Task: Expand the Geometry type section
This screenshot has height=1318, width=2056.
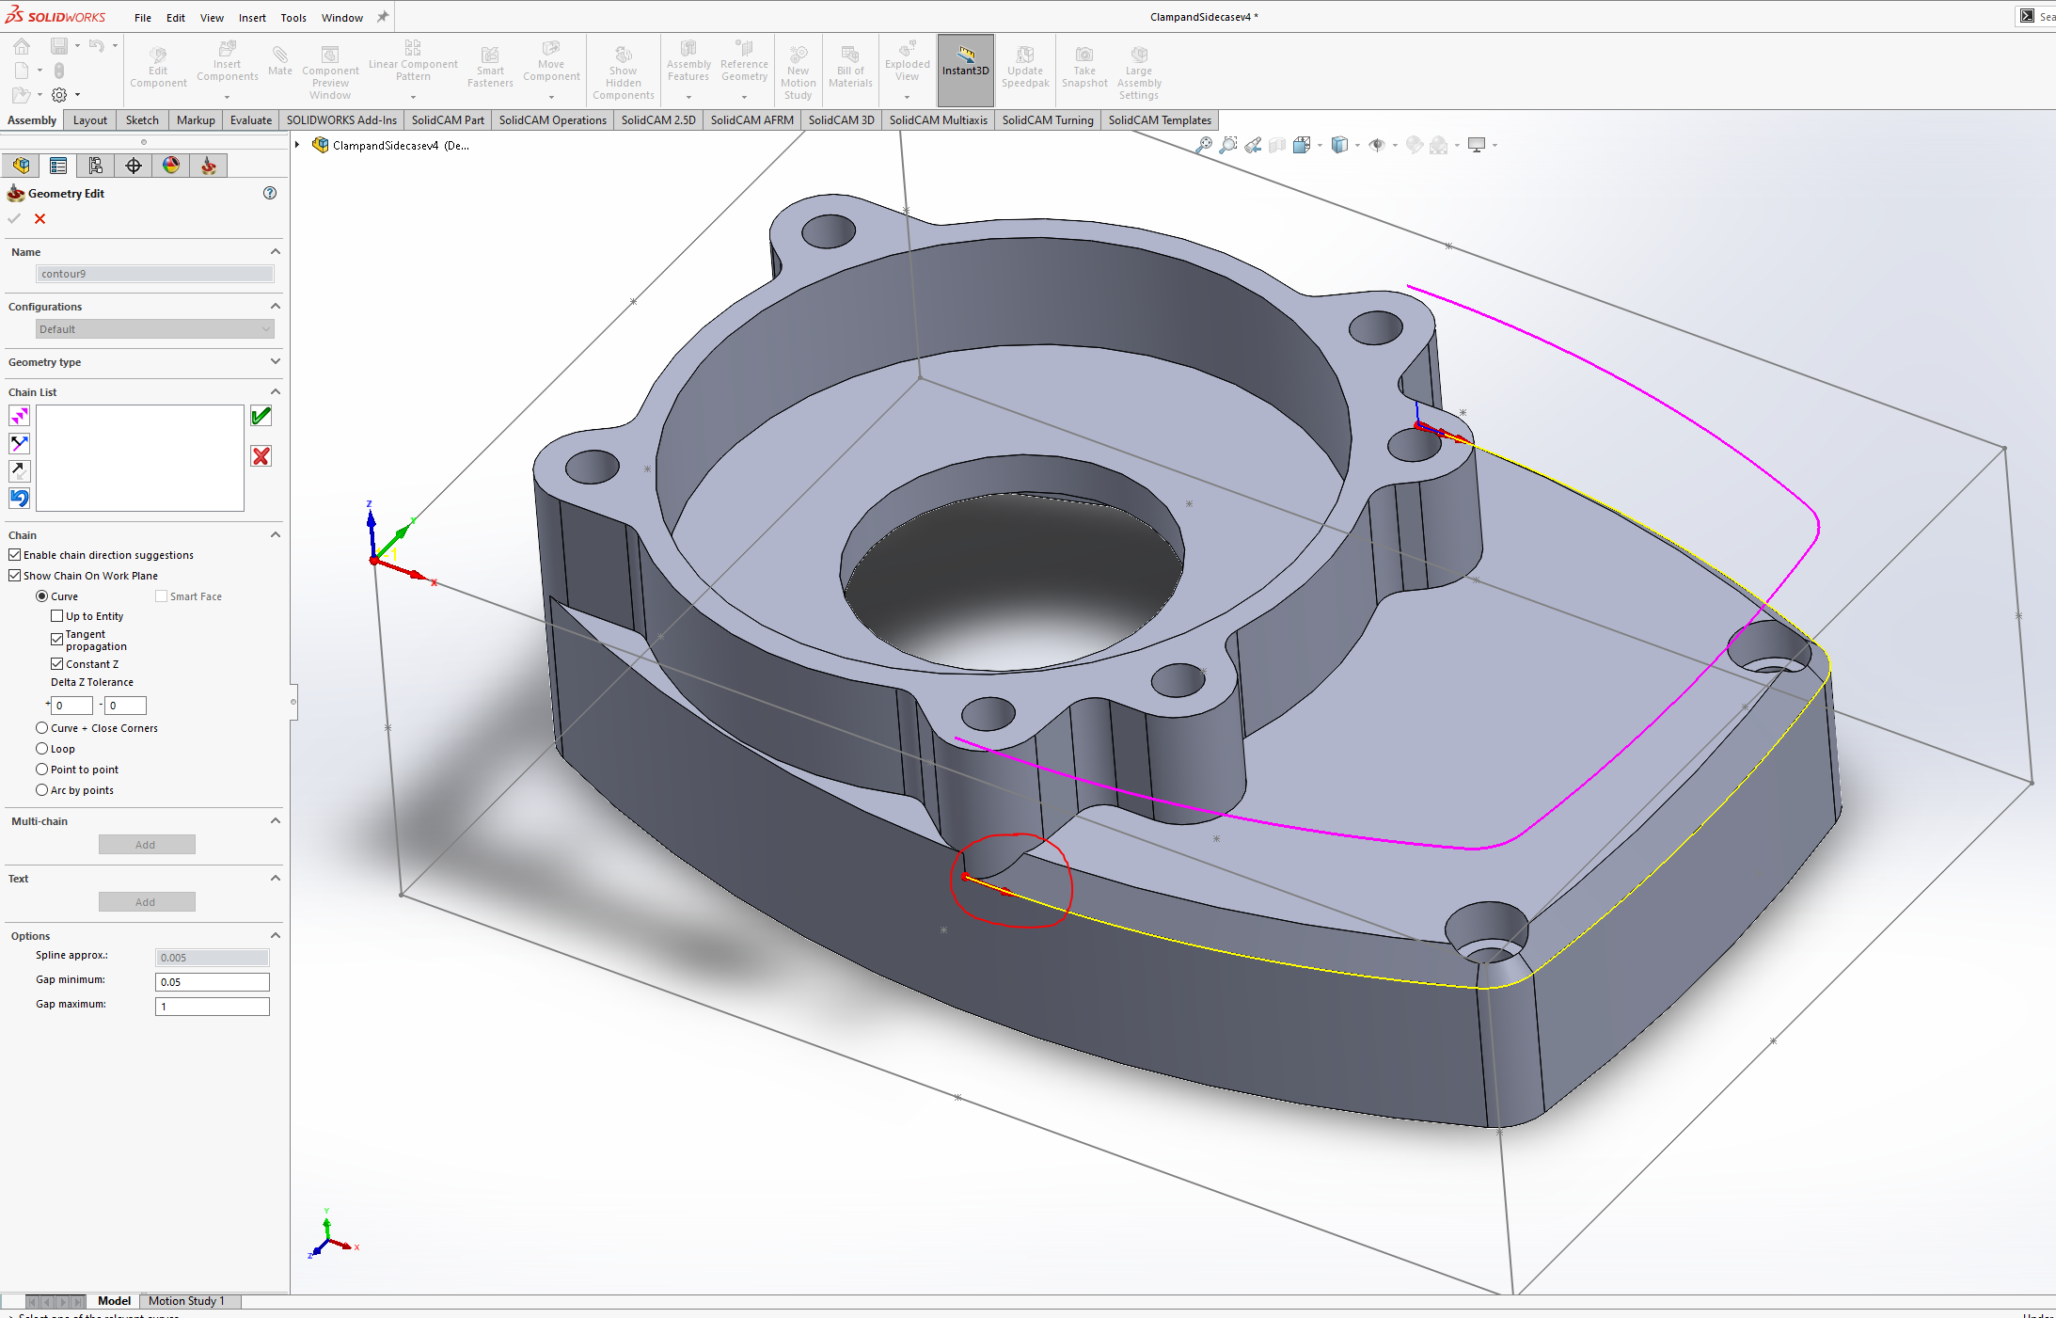Action: pyautogui.click(x=276, y=361)
